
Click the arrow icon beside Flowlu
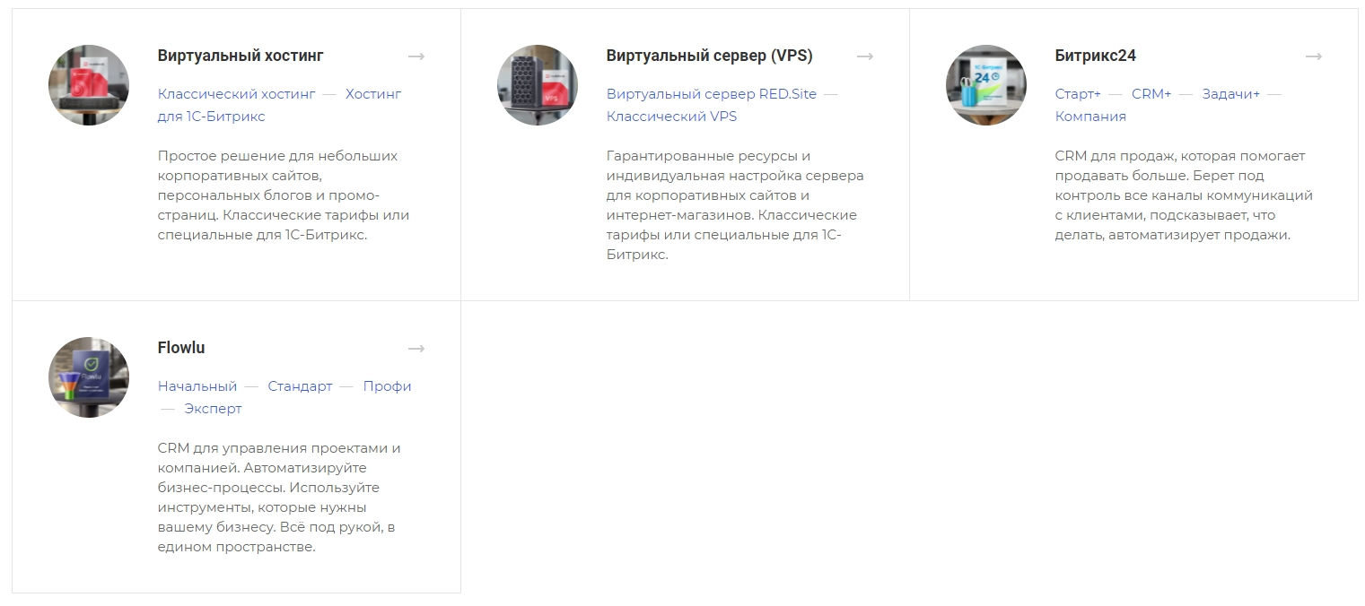tap(416, 349)
